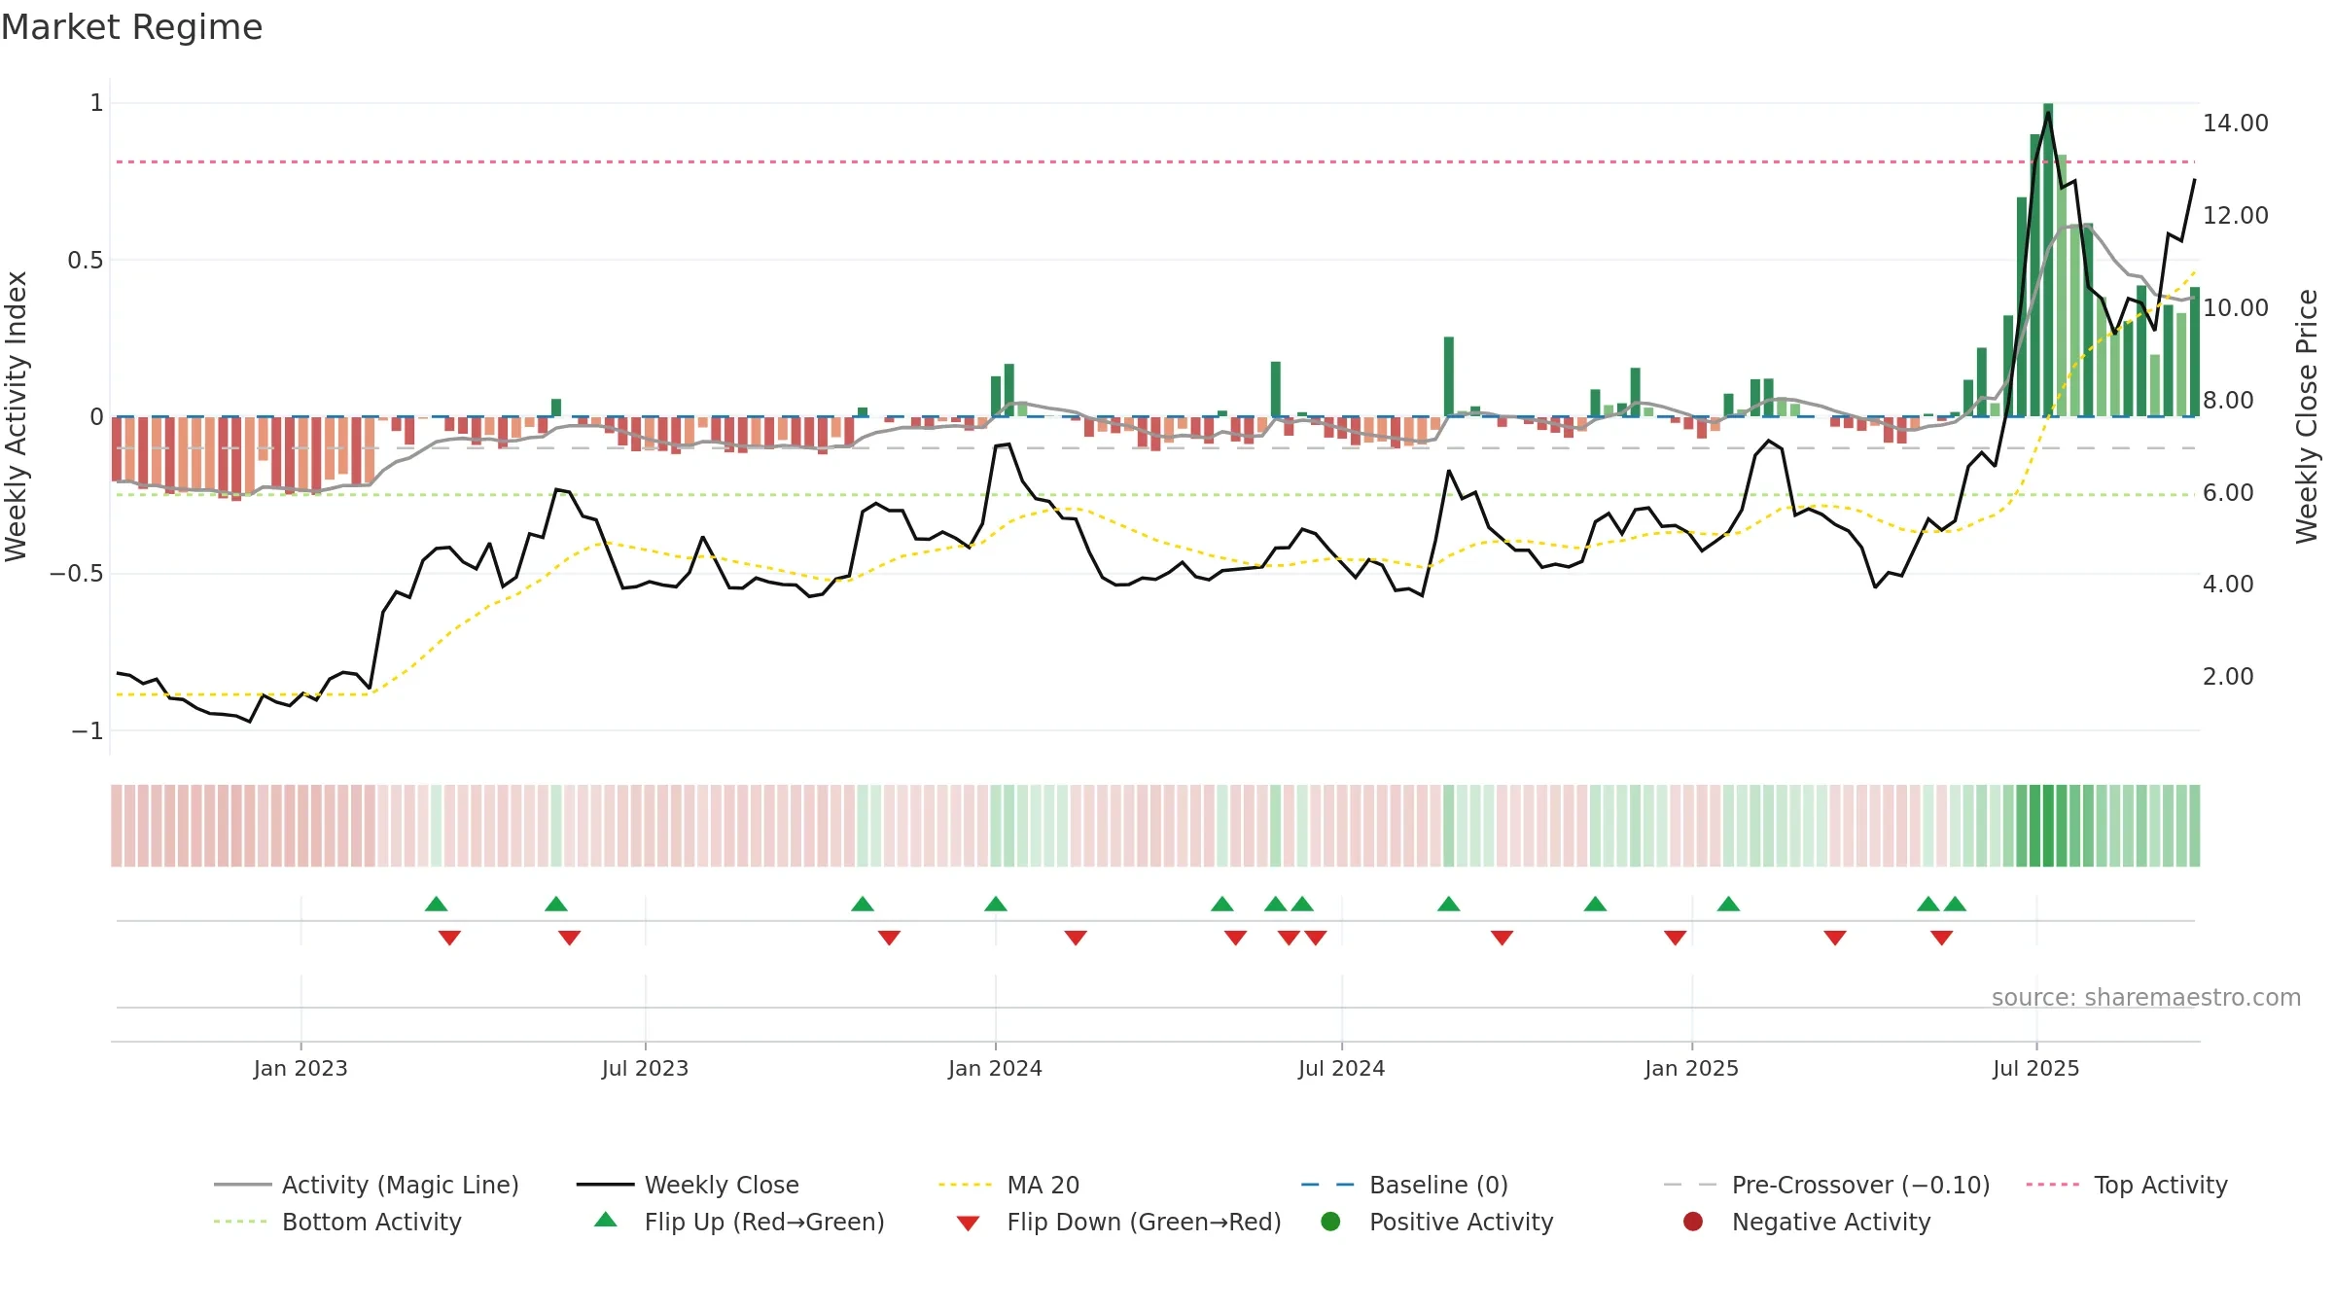Click the 12.00 price axis tick
Viewport: 2334px width, 1313px height.
tap(2235, 216)
